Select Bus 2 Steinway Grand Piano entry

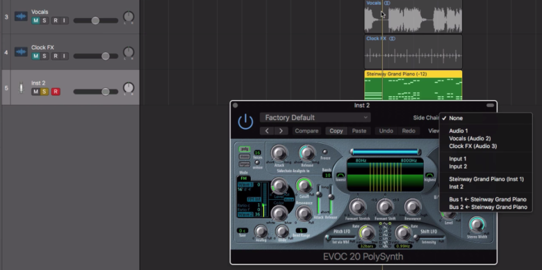(x=486, y=207)
